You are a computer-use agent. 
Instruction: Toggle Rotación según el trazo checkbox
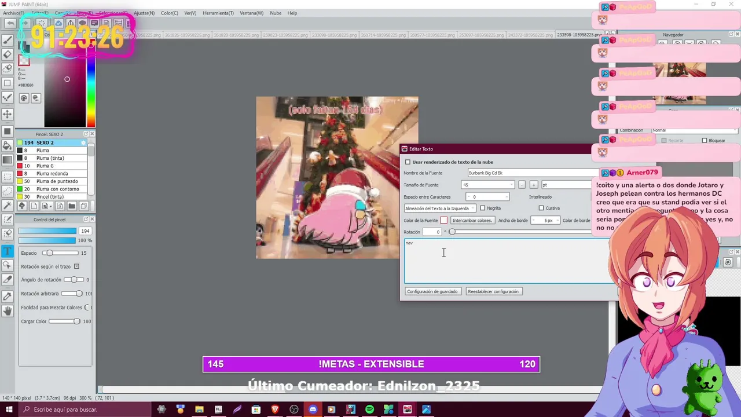[76, 266]
